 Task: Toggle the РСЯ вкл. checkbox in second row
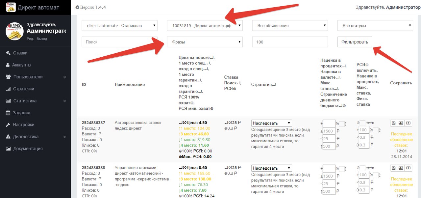(x=362, y=168)
